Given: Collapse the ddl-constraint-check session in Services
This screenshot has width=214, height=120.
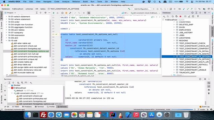Looking at the screenshot, I should tap(12, 93).
